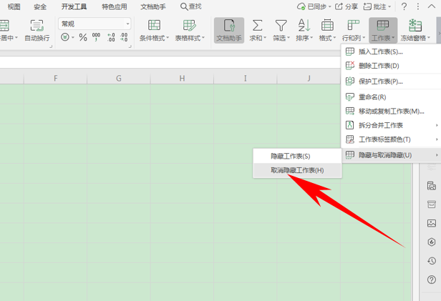Open the more options dots menu

point(418,6)
